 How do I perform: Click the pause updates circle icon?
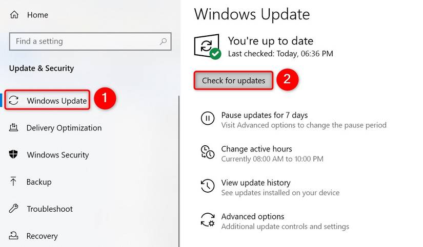point(207,119)
